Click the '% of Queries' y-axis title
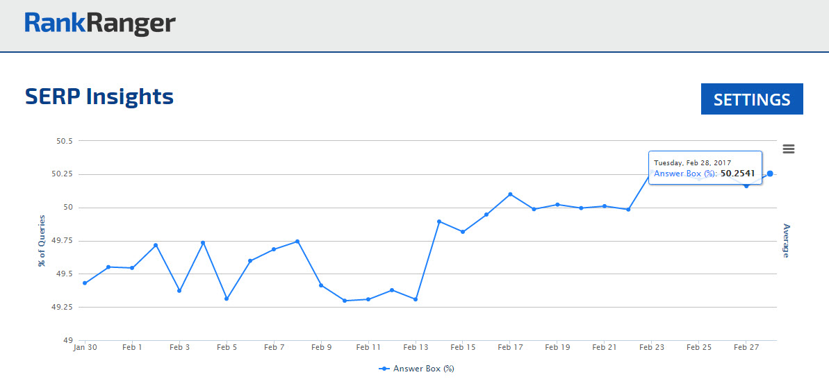Image resolution: width=829 pixels, height=386 pixels. click(42, 240)
